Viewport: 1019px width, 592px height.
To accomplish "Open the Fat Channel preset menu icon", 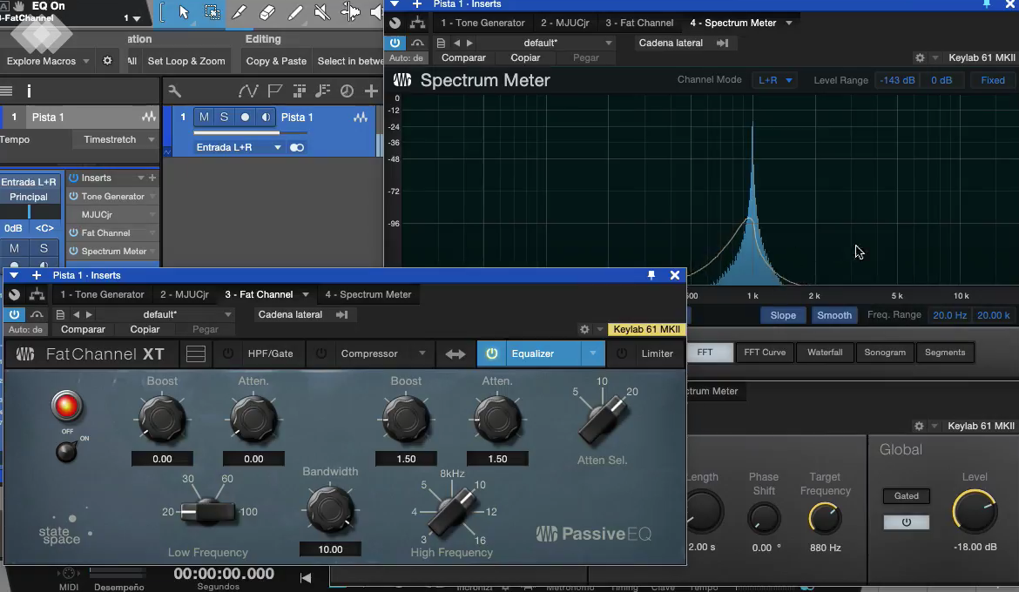I will click(x=60, y=314).
